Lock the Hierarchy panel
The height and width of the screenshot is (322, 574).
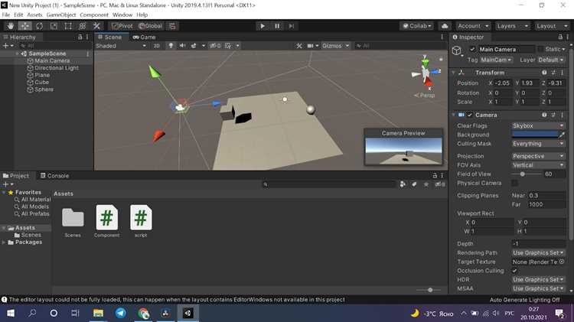[x=80, y=37]
